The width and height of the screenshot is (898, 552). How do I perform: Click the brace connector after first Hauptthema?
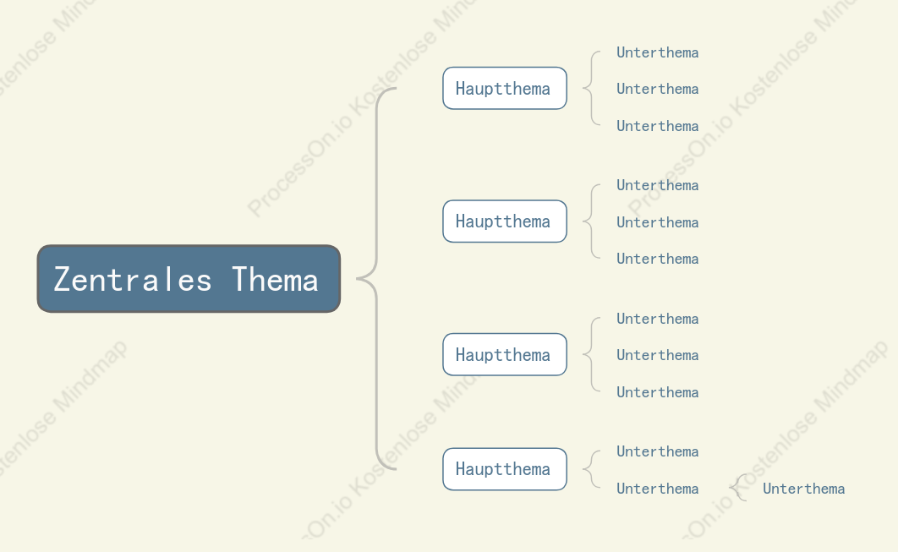pyautogui.click(x=592, y=88)
